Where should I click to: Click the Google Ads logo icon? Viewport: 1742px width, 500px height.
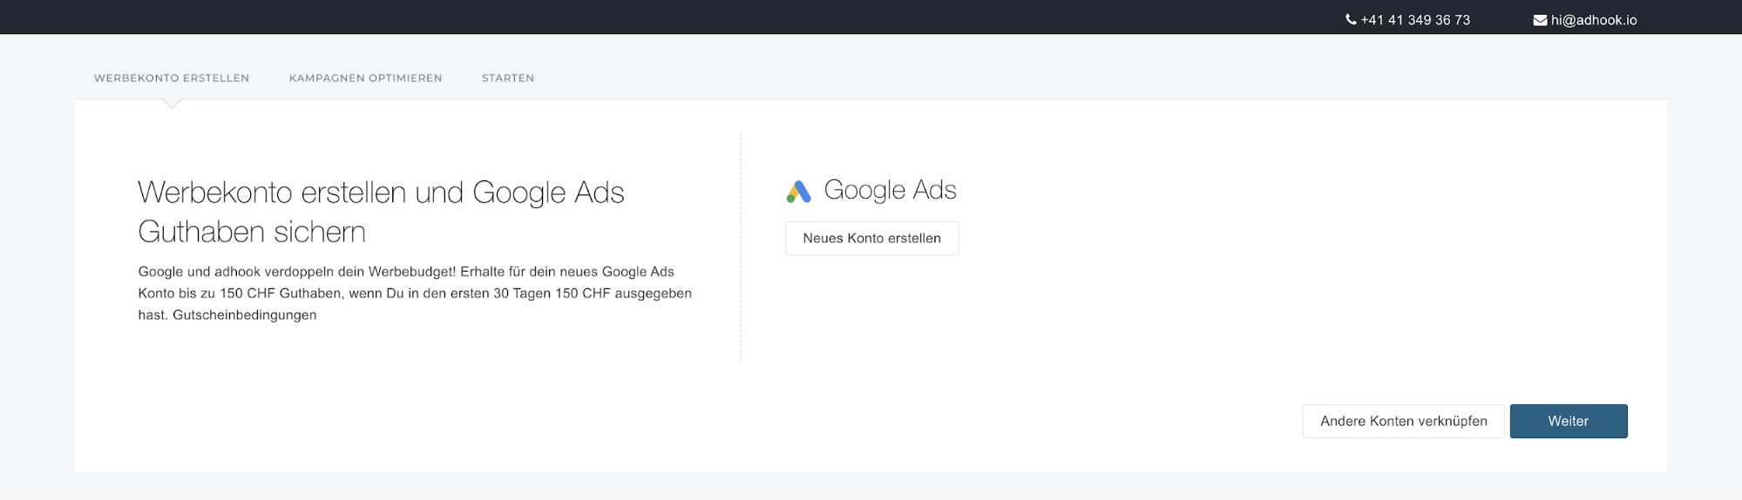tap(798, 192)
